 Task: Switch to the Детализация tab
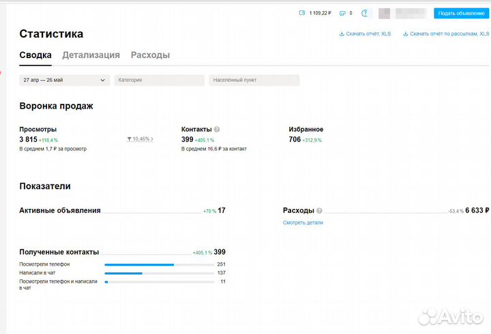pos(91,55)
